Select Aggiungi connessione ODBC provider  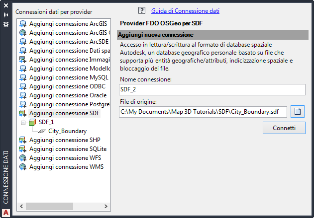(67, 86)
